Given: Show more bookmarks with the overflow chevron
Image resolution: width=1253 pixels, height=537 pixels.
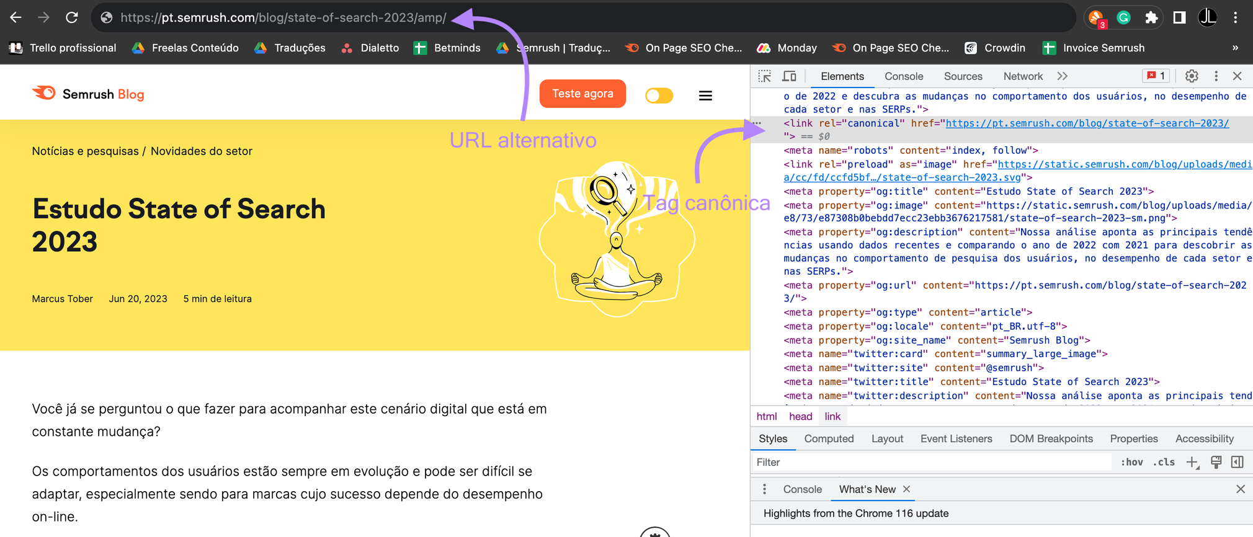Looking at the screenshot, I should click(1235, 48).
